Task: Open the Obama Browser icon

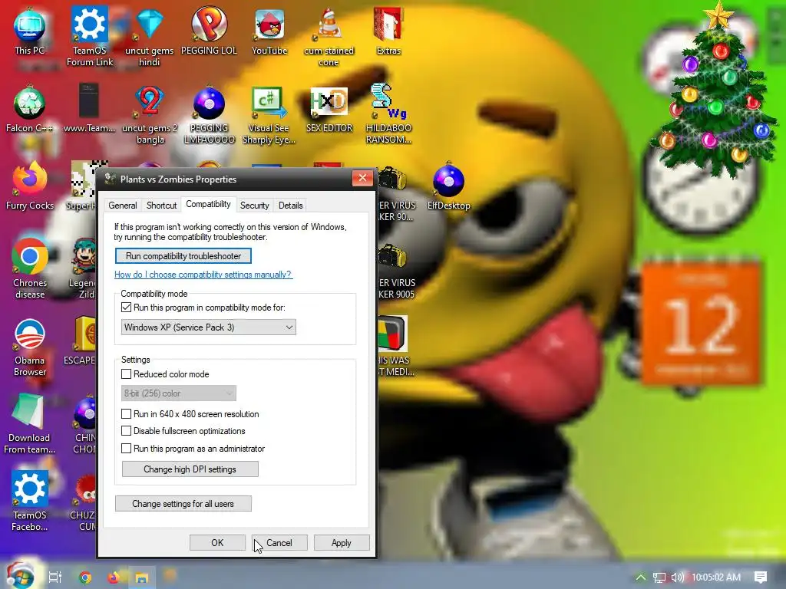Action: (30, 347)
